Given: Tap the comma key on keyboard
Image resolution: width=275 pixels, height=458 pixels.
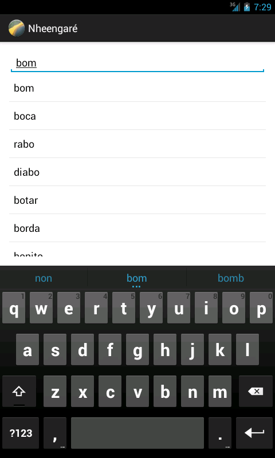Looking at the screenshot, I should [x=55, y=433].
